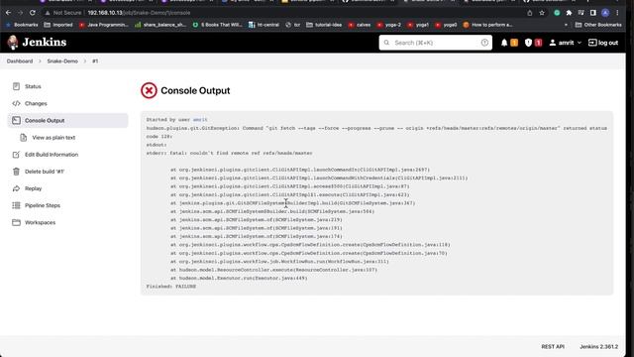Open the security warnings shield icon
634x357 pixels.
528,43
